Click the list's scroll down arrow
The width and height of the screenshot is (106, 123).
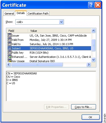click(x=94, y=60)
